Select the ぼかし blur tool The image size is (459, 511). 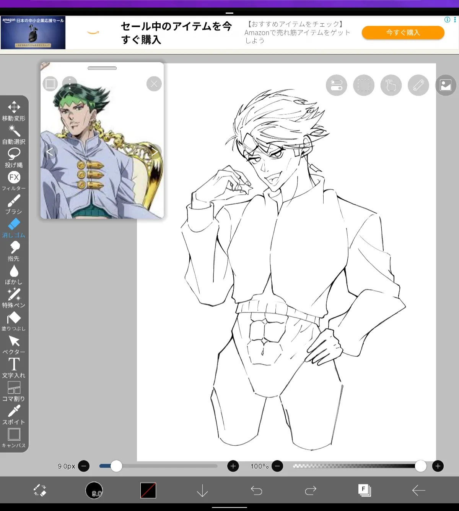point(14,275)
